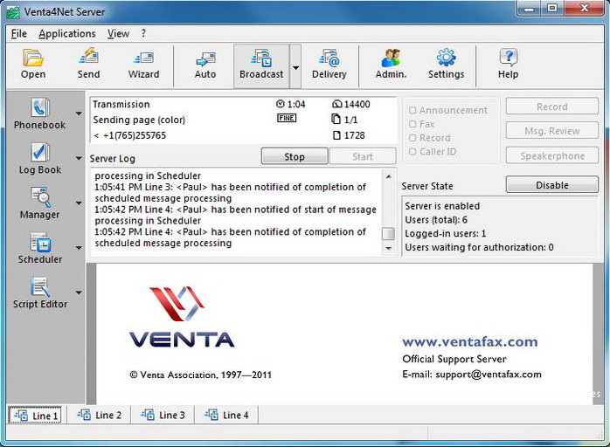Expand the Script Editor dropdown arrow

pos(79,292)
